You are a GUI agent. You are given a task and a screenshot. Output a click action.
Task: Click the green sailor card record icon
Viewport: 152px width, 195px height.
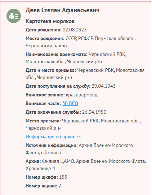click(x=14, y=16)
